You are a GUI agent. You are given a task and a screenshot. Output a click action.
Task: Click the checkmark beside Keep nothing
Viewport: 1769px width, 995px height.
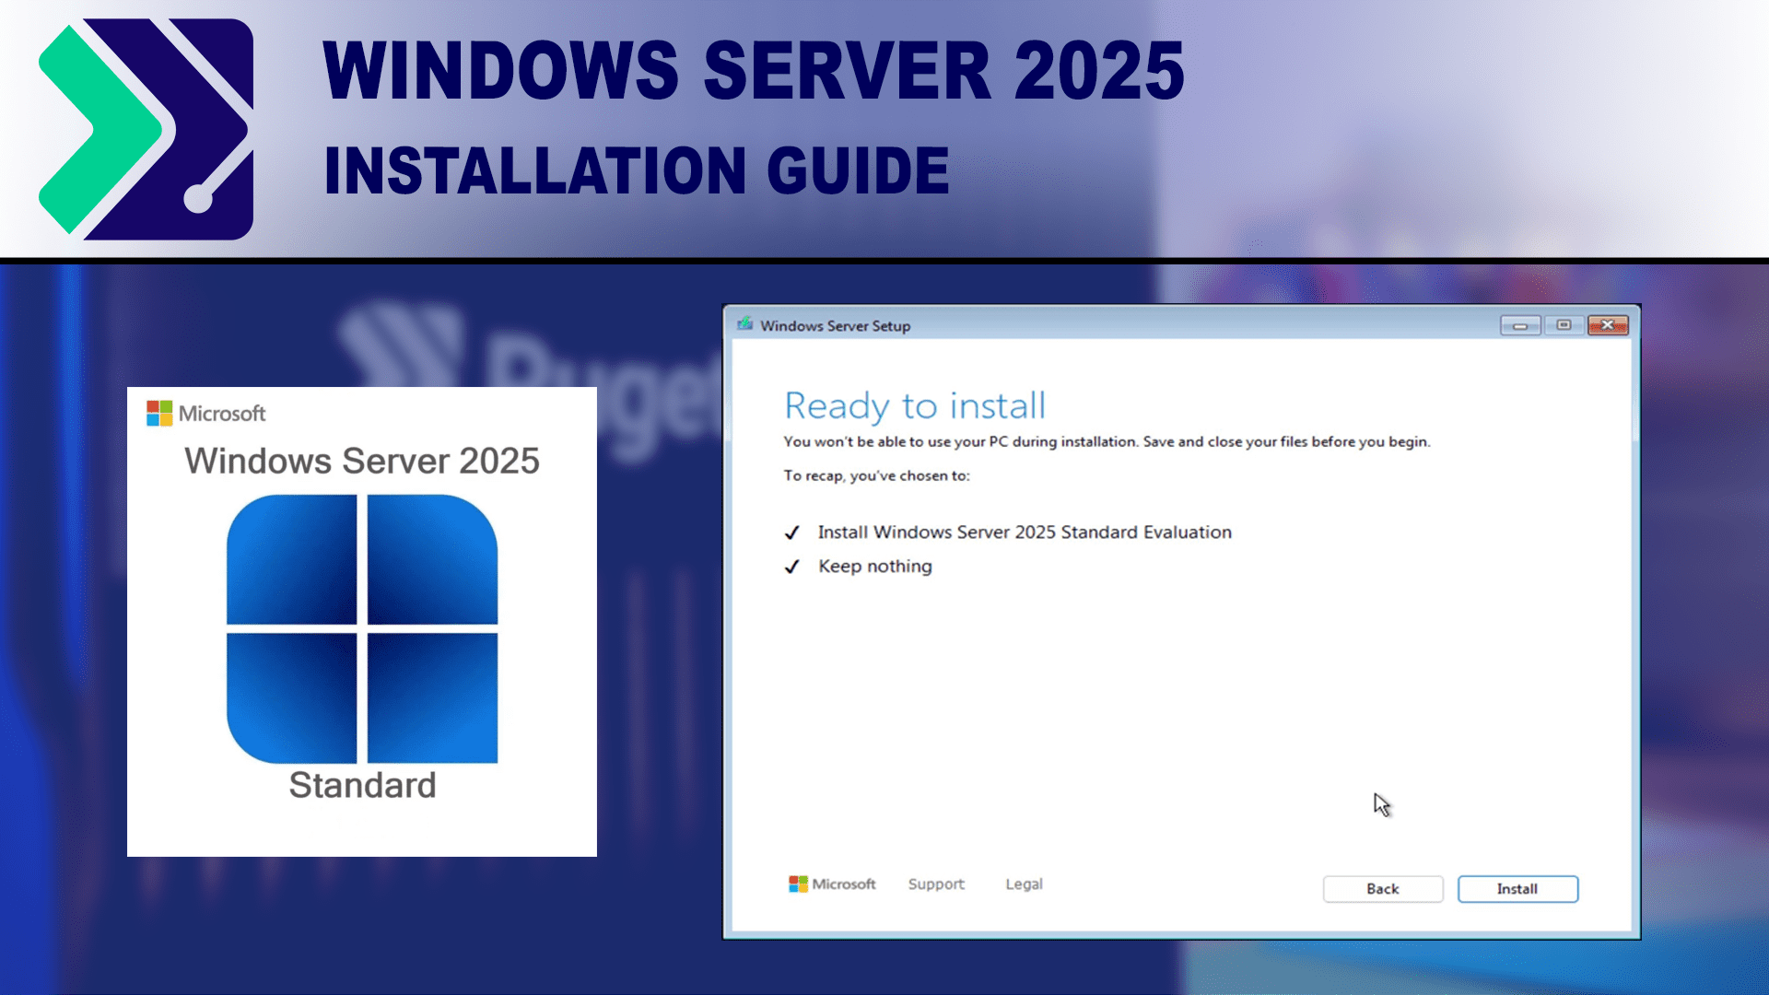coord(791,566)
